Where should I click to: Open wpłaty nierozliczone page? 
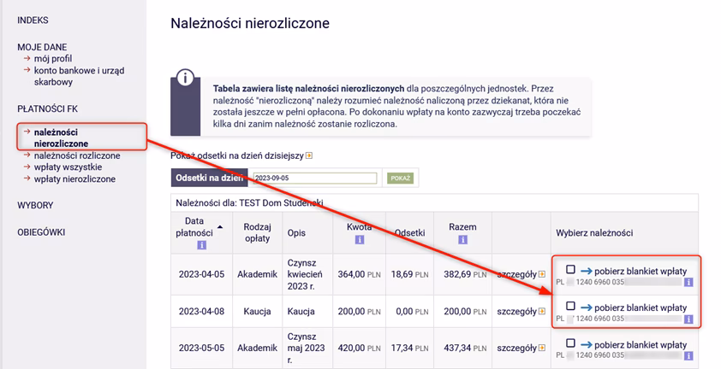point(74,179)
